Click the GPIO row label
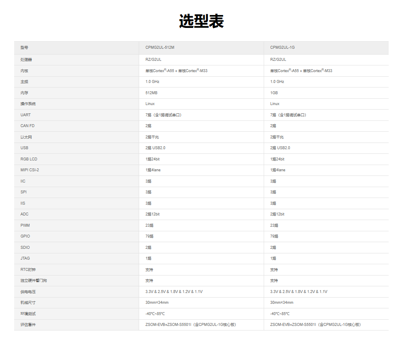Screen dimensions: 402x353 (x=25, y=236)
